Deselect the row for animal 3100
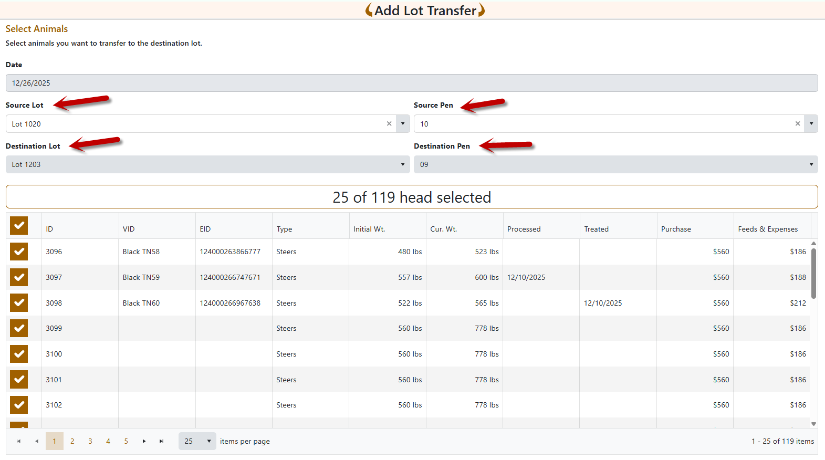The height and width of the screenshot is (460, 825). point(19,354)
